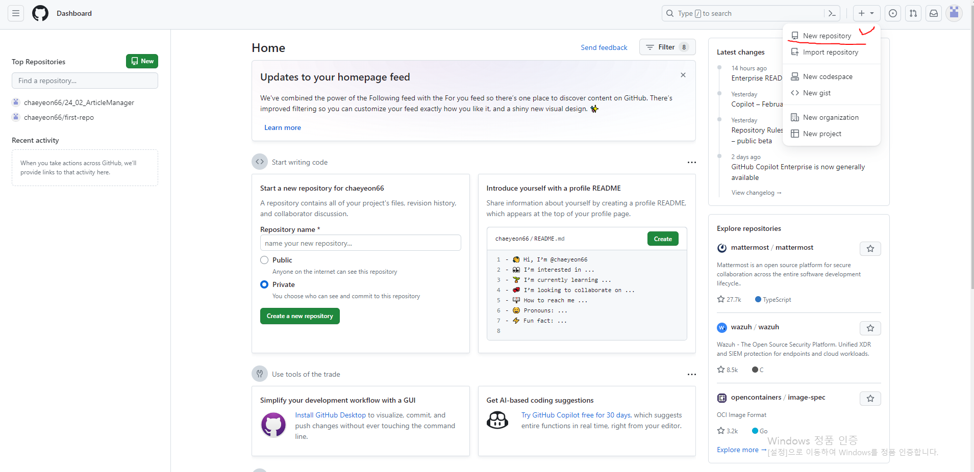Click avatar of first-repo repository
This screenshot has height=472, width=974.
point(16,117)
